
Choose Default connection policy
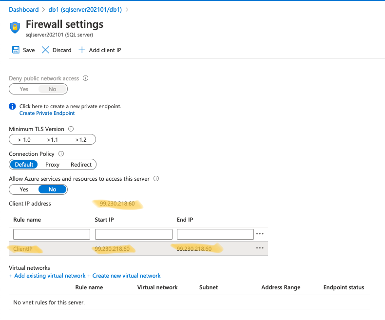24,165
